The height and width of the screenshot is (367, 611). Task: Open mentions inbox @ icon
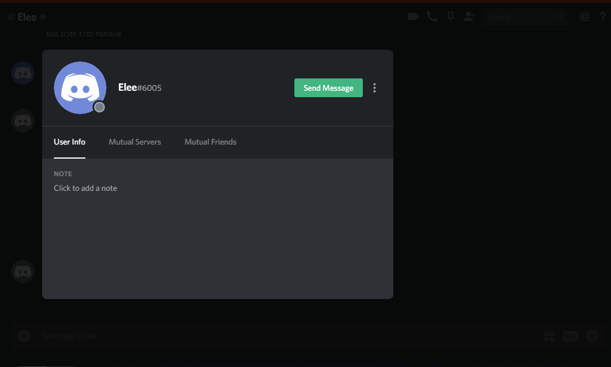[x=585, y=16]
